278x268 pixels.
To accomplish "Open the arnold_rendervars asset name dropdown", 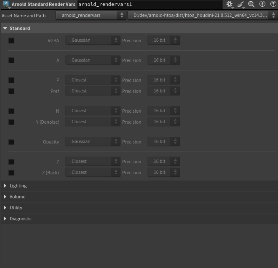I will pyautogui.click(x=91, y=15).
